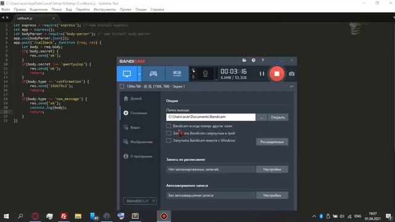Take a screenshot with camera icon
Screen dimensions: 395x222
(x=291, y=74)
